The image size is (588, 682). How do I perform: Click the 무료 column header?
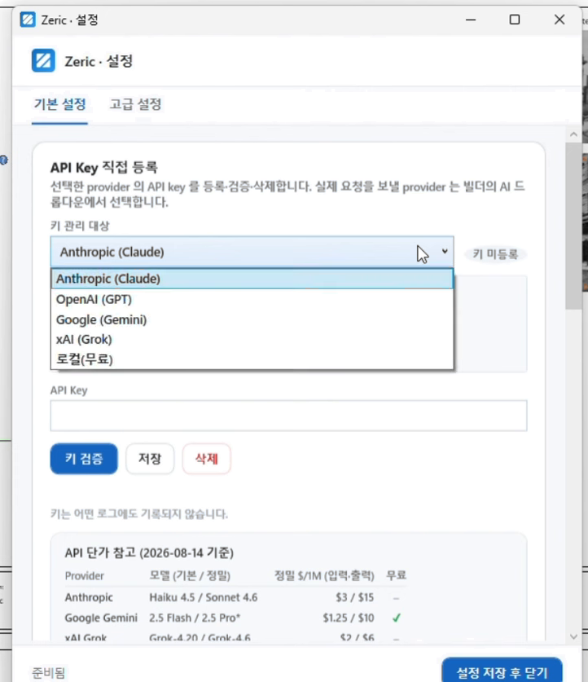tap(396, 575)
